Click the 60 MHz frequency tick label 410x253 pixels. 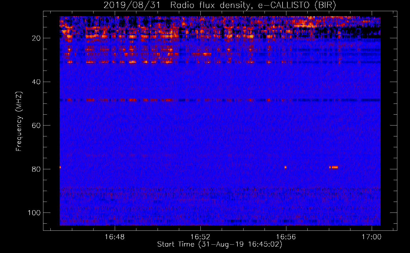(36, 125)
